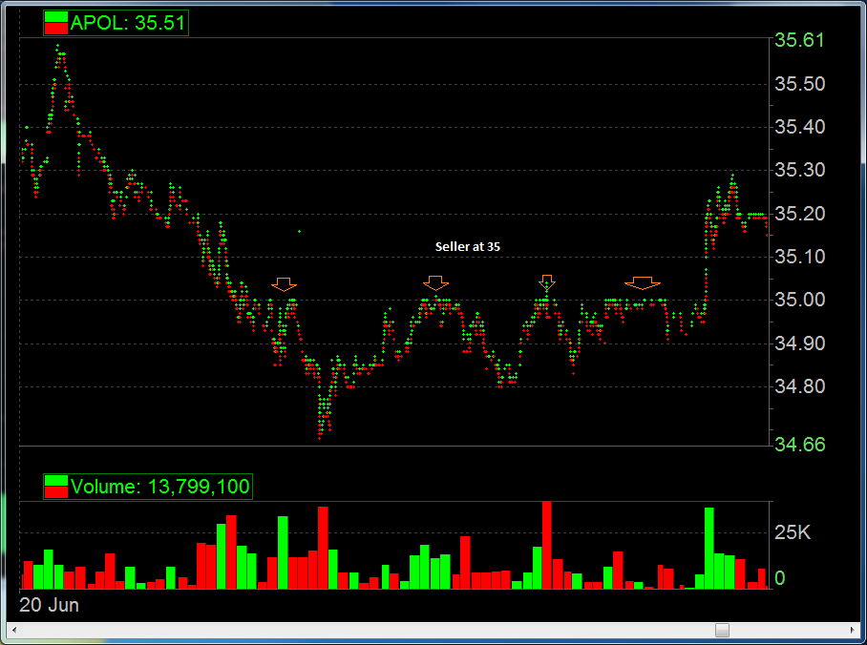Click the 35.61 price axis label
This screenshot has height=645, width=867.
(x=799, y=40)
